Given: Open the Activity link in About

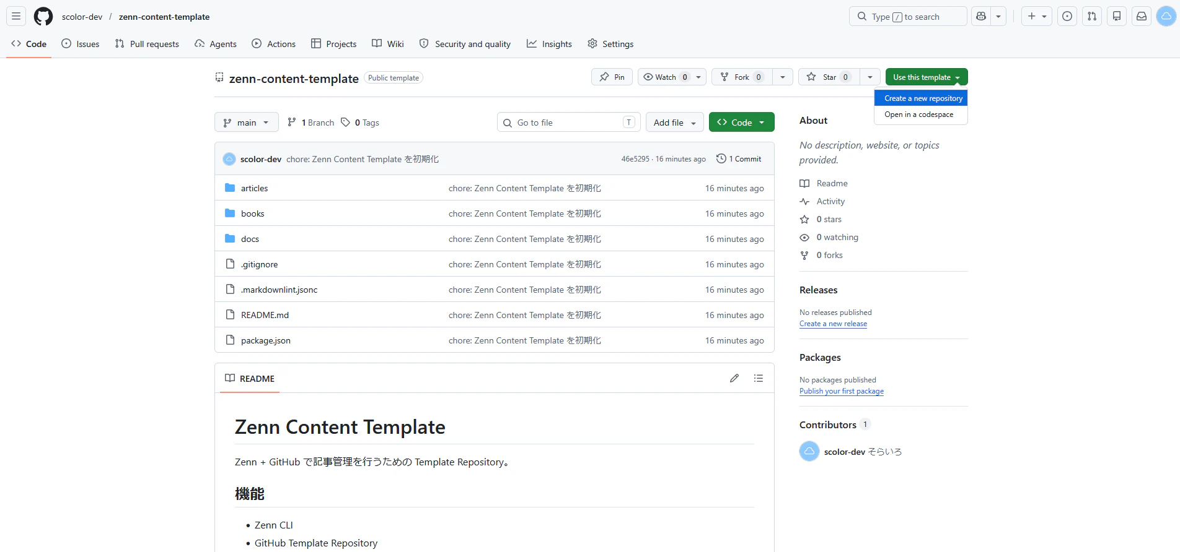Looking at the screenshot, I should 822,201.
